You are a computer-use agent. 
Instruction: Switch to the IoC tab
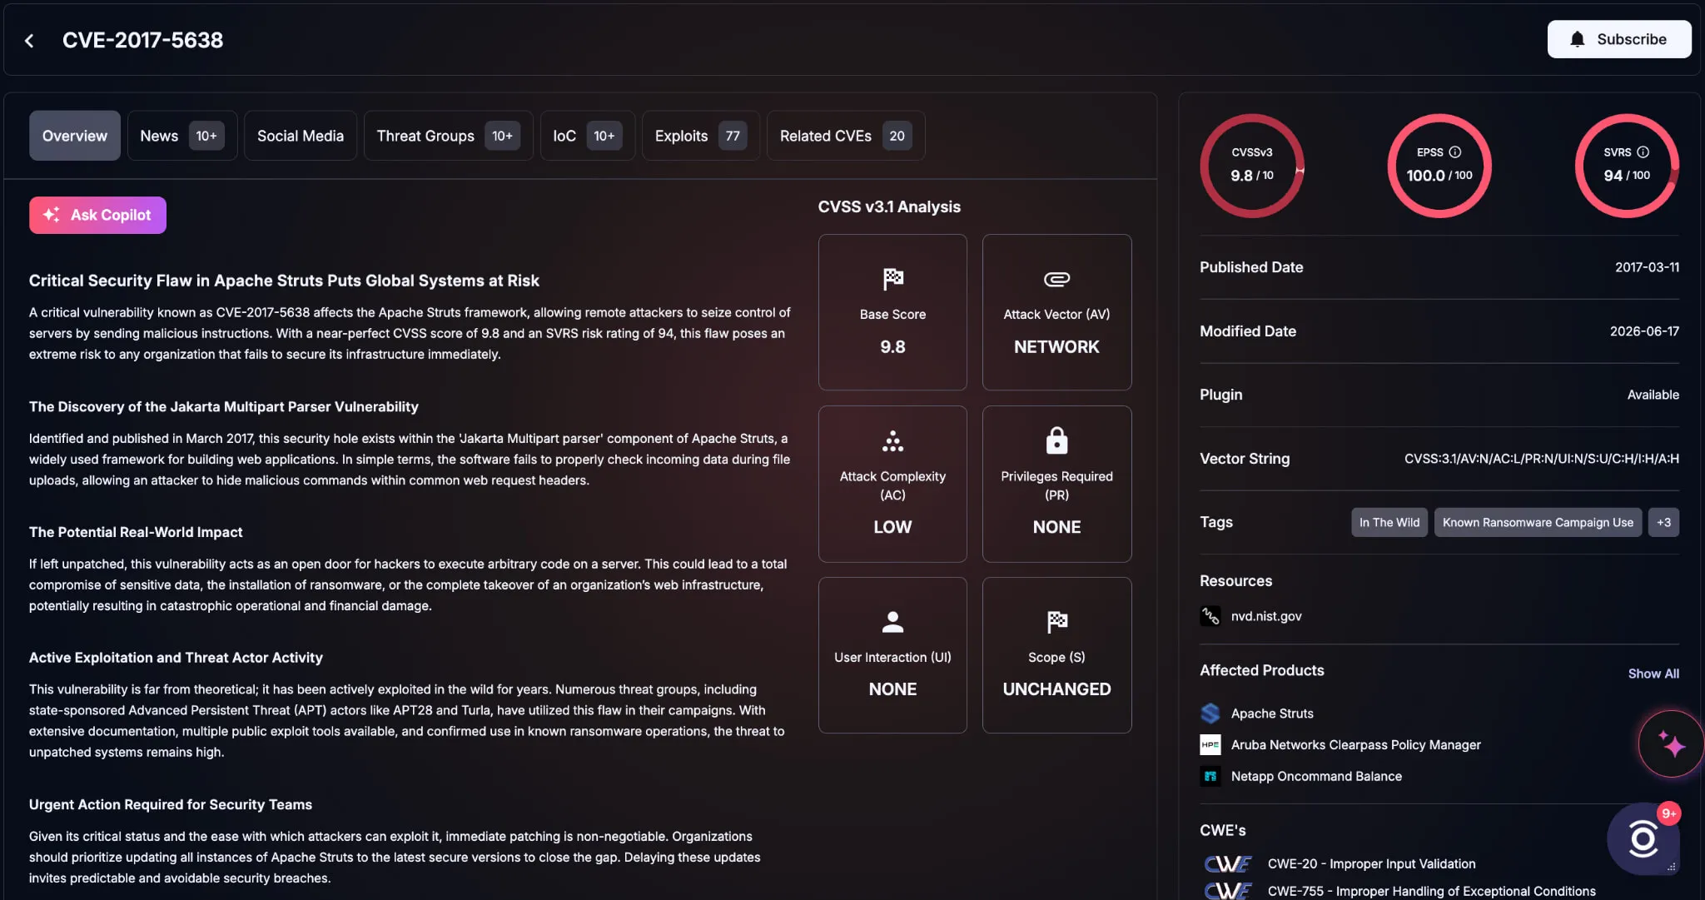587,136
